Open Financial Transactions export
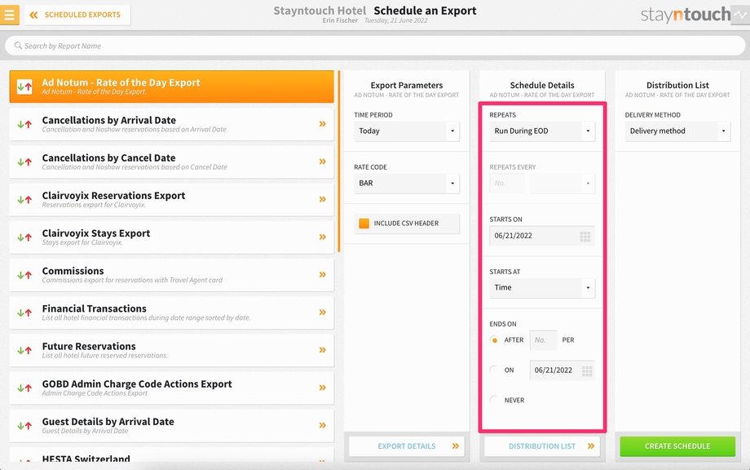The height and width of the screenshot is (470, 750). (x=172, y=313)
